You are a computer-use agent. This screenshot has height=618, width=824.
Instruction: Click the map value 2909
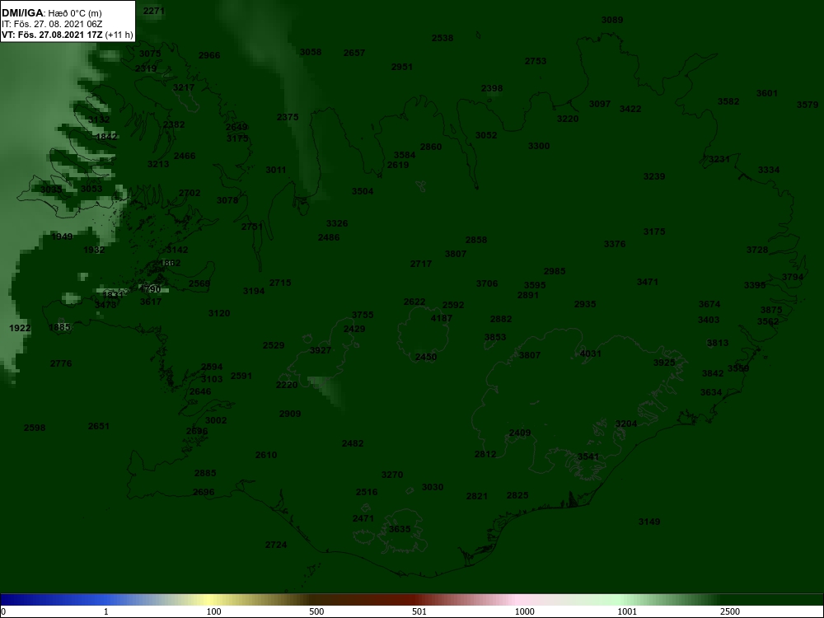(290, 414)
